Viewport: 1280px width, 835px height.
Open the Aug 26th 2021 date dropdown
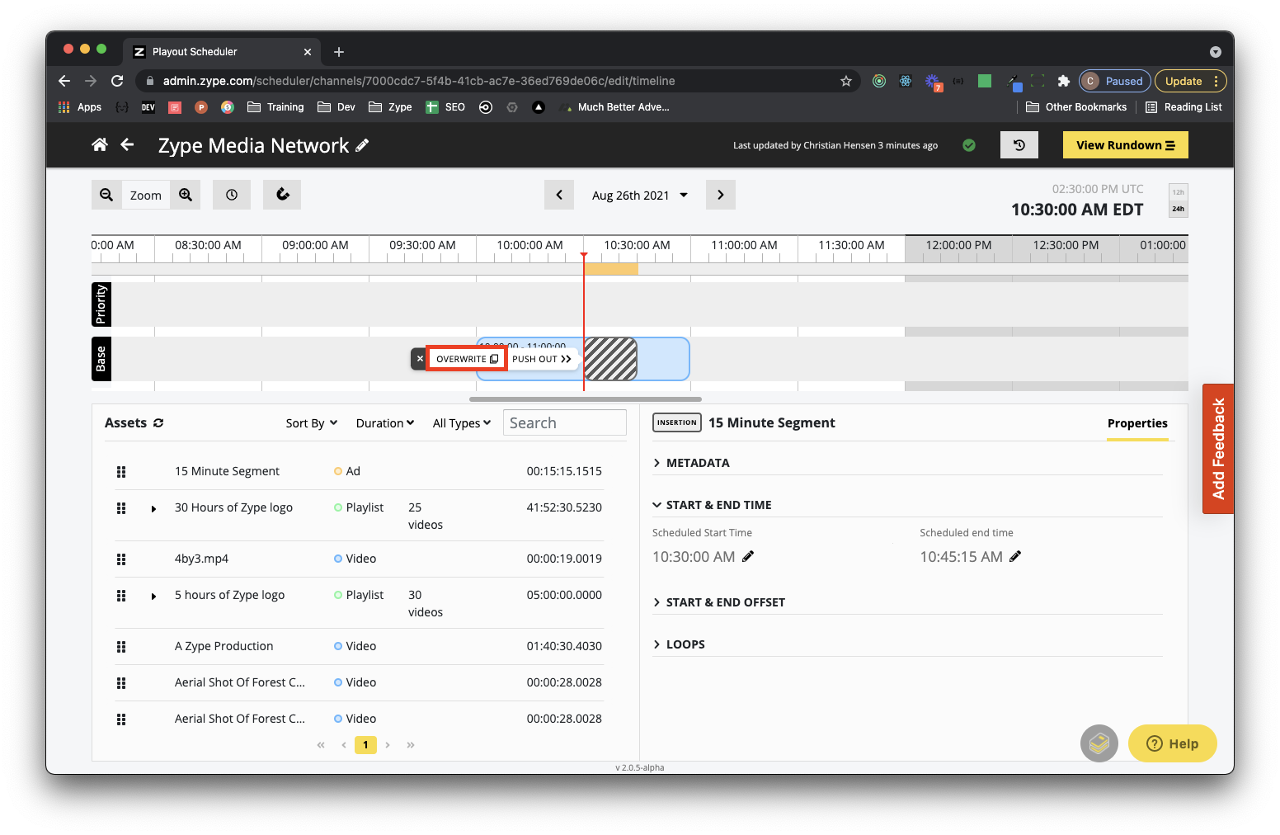pyautogui.click(x=640, y=196)
